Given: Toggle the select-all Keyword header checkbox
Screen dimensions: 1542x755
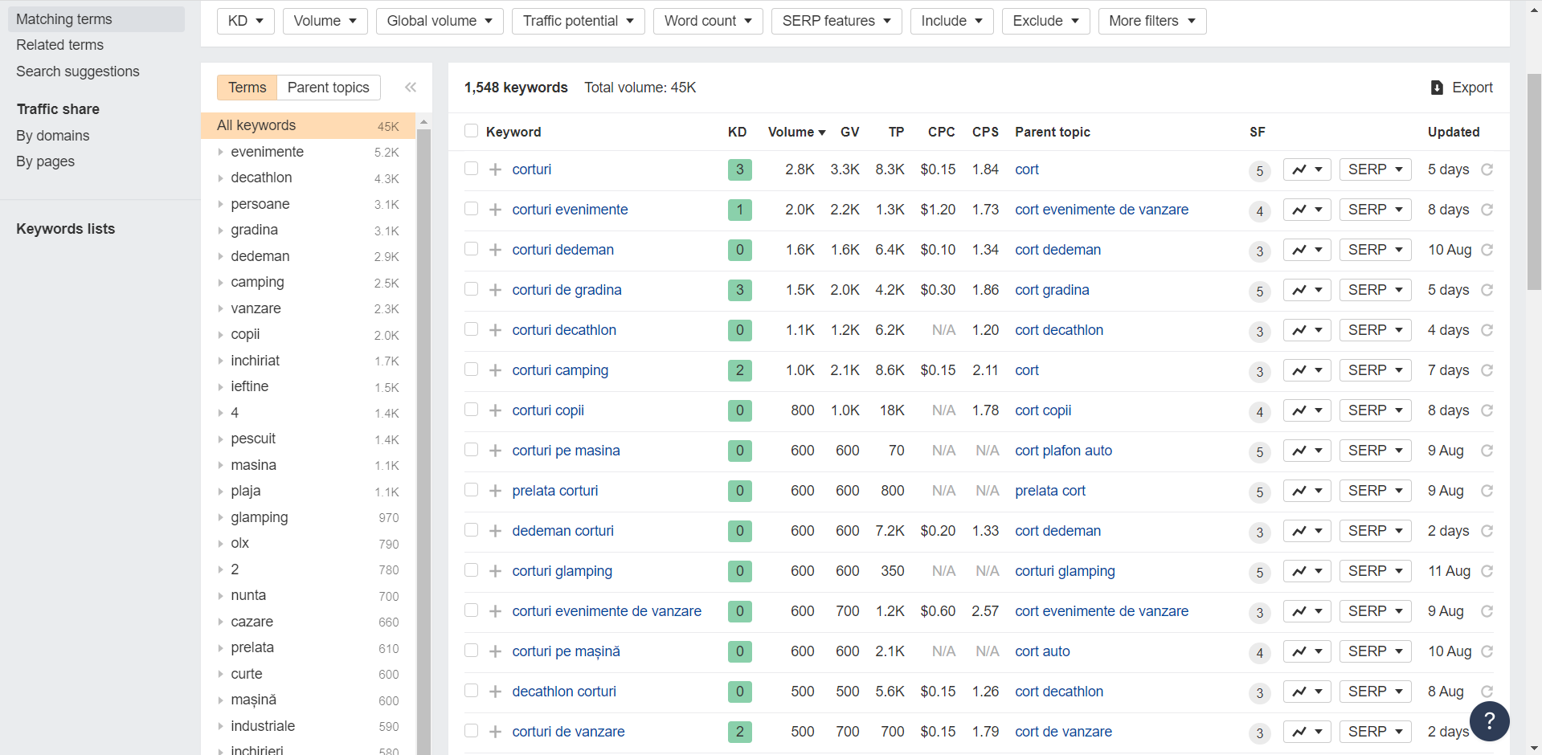Looking at the screenshot, I should (x=472, y=131).
